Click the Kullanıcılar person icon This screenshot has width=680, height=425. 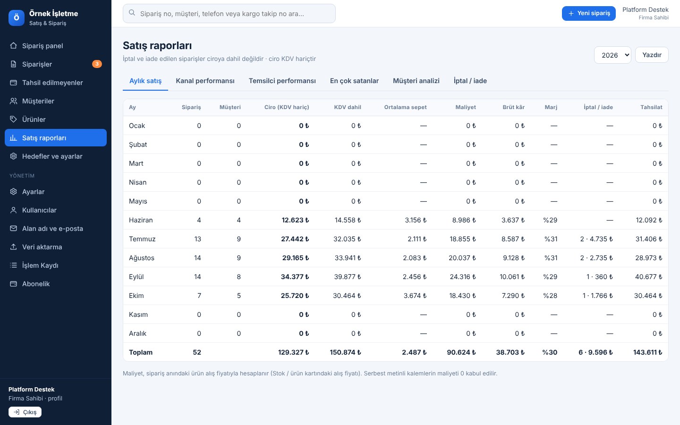click(13, 210)
